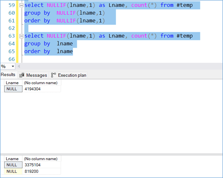
Task: Switch to the Messages tab
Action: 33,75
